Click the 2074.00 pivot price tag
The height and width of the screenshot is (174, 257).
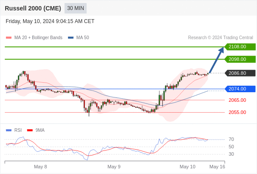coord(240,89)
